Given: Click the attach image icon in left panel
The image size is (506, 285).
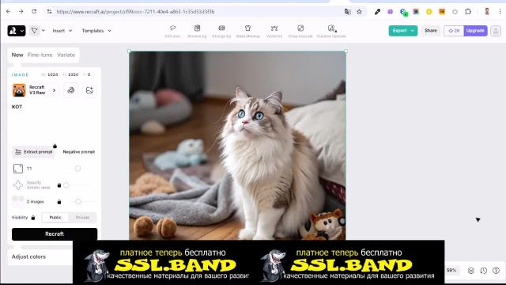Looking at the screenshot, I should (89, 90).
